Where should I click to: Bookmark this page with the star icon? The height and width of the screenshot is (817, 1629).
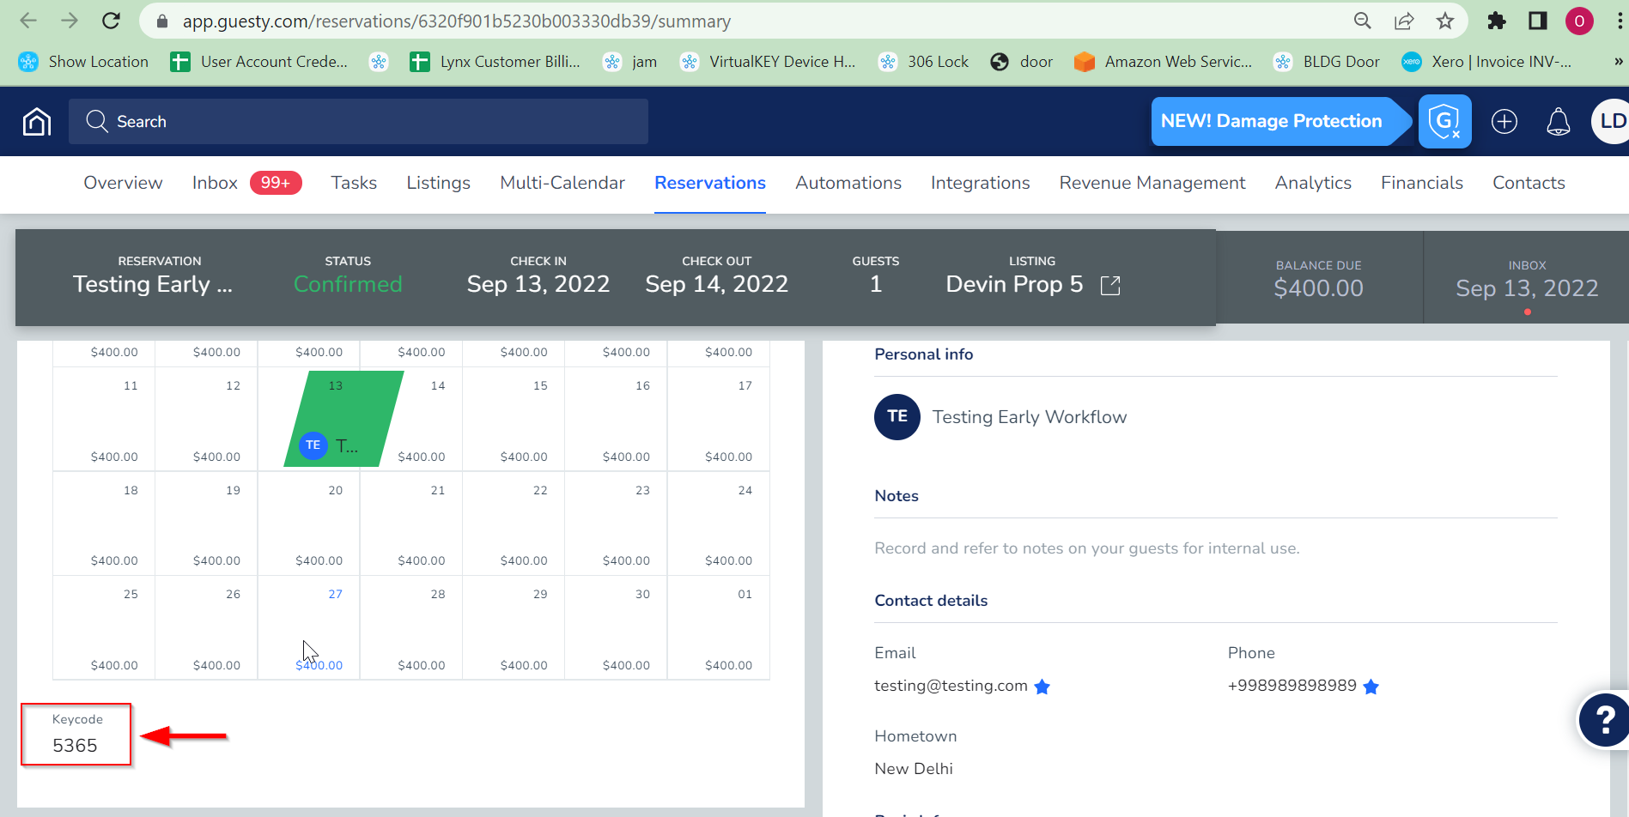coord(1445,21)
